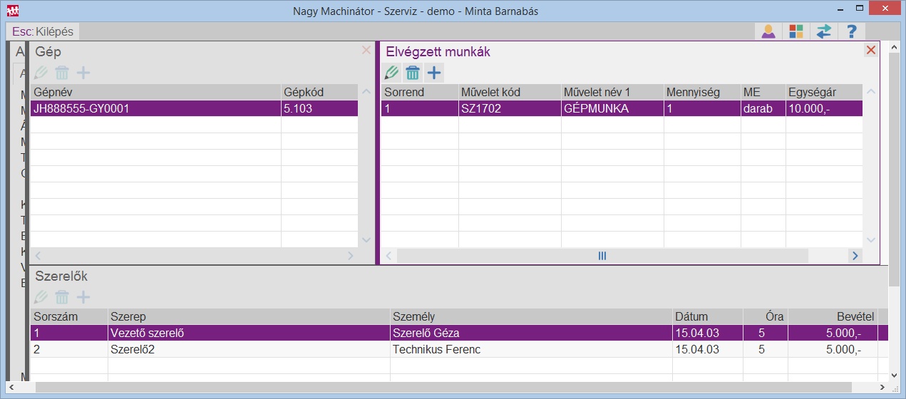Viewport: 906px width, 399px height.
Task: Add a new row in Elvégzett munkák
Action: tap(434, 72)
